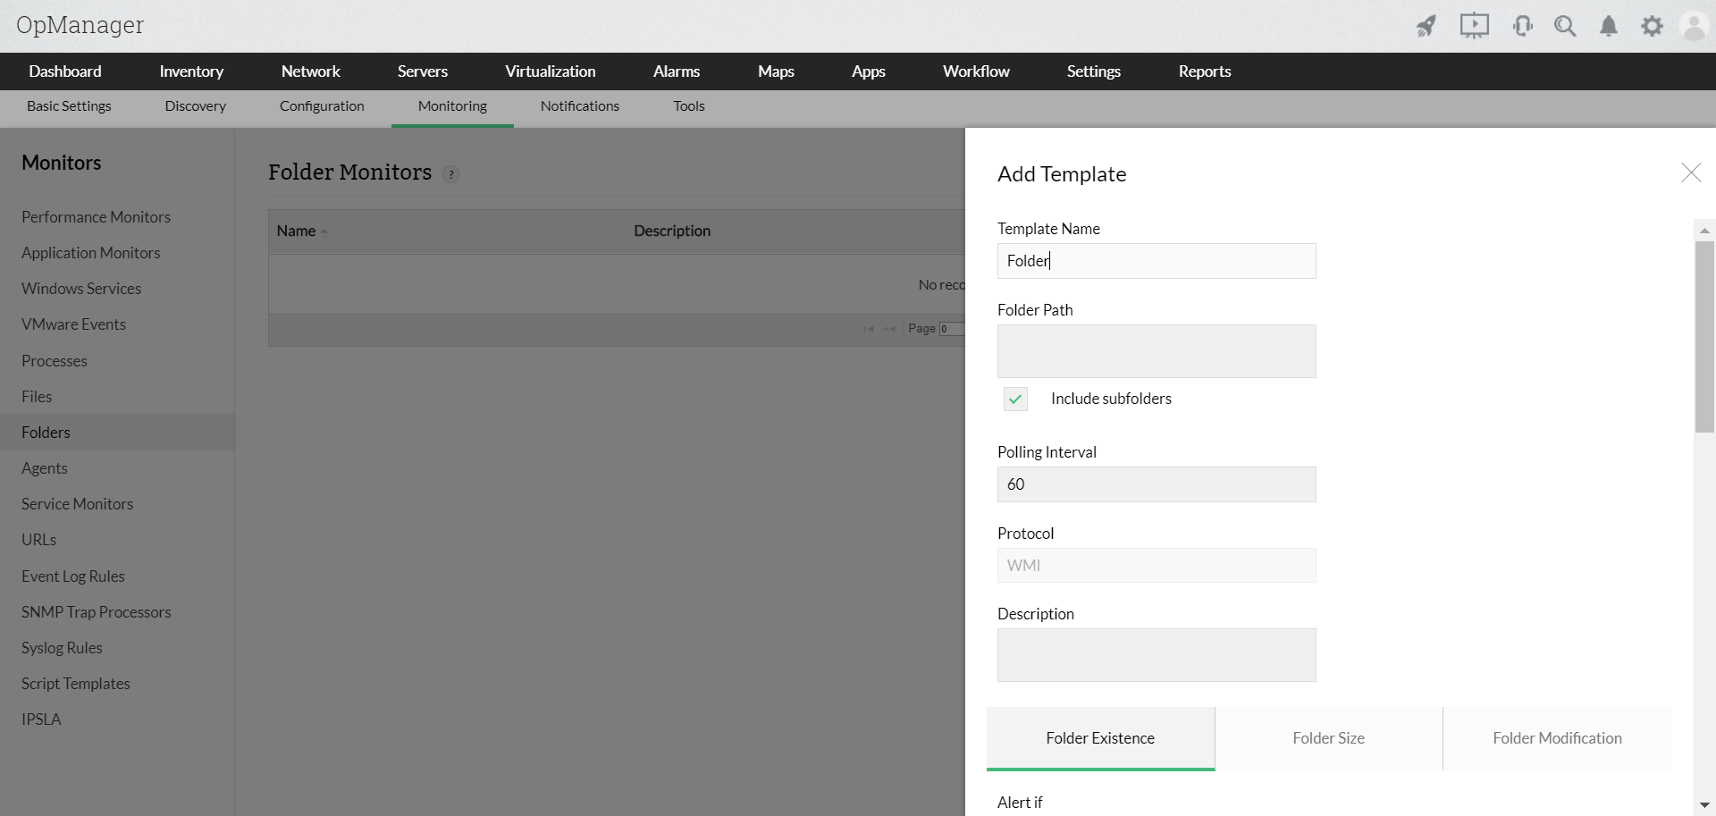Click the Folder Monitors help icon
The height and width of the screenshot is (816, 1716).
[451, 174]
